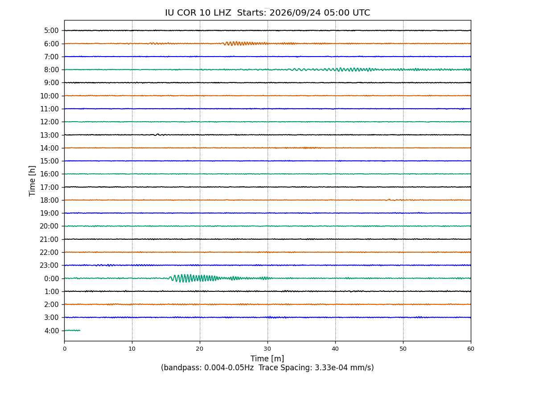
Task: Click the 60 minute tick label
Action: (x=471, y=349)
